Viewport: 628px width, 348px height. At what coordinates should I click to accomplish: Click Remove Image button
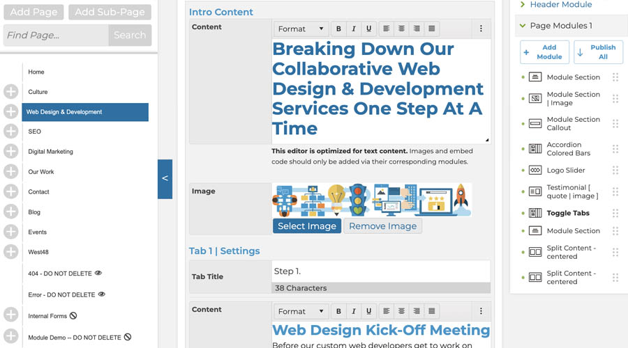[382, 226]
